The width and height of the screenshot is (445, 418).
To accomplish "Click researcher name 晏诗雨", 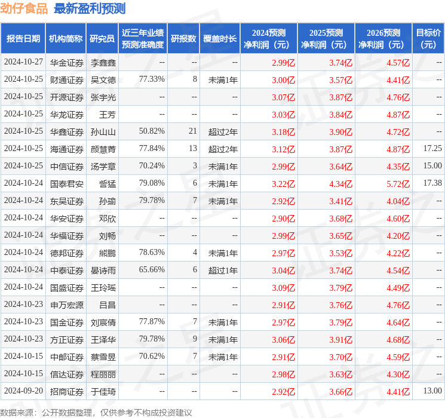I will 103,271.
